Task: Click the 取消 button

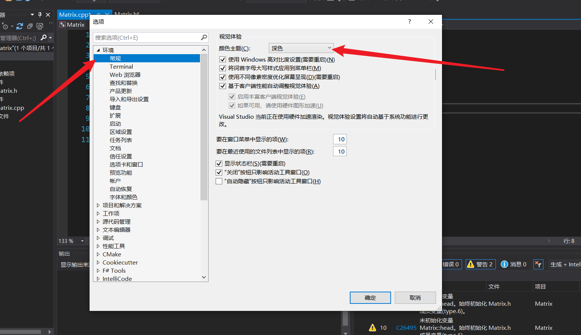Action: [415, 298]
